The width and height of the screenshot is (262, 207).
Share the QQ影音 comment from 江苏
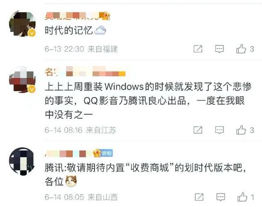pos(198,130)
